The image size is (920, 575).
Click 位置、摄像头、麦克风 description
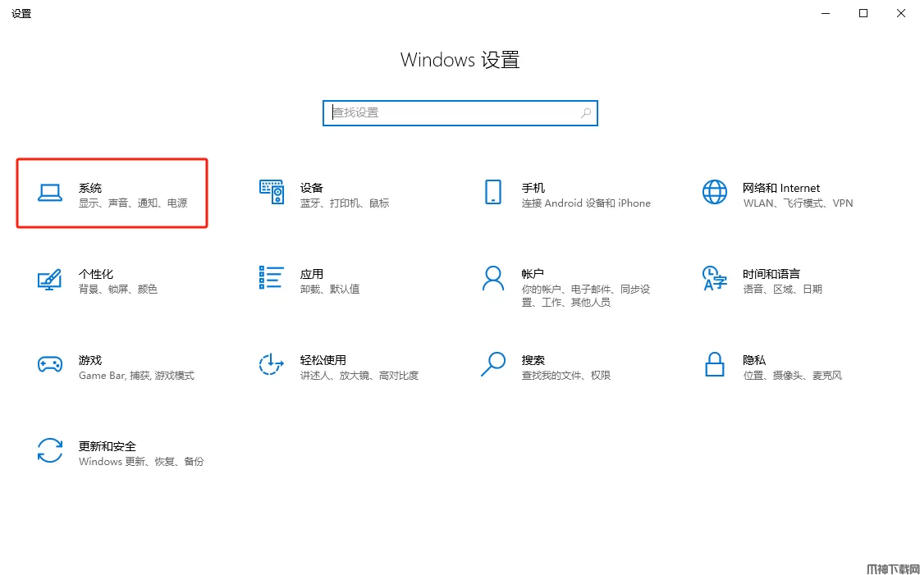click(793, 375)
